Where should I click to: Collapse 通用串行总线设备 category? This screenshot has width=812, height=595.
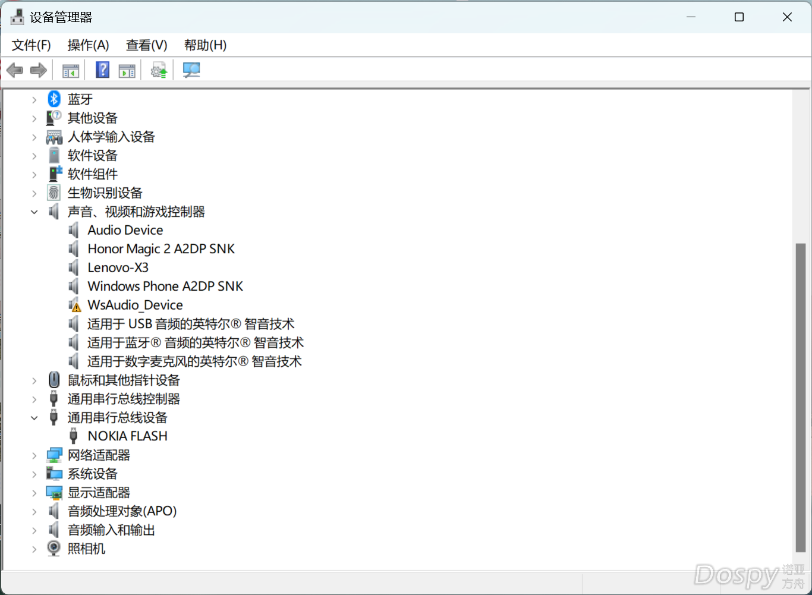click(34, 418)
